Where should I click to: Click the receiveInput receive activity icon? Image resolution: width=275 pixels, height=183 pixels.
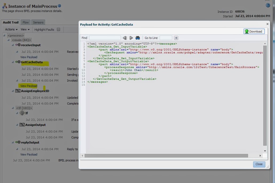18,45
